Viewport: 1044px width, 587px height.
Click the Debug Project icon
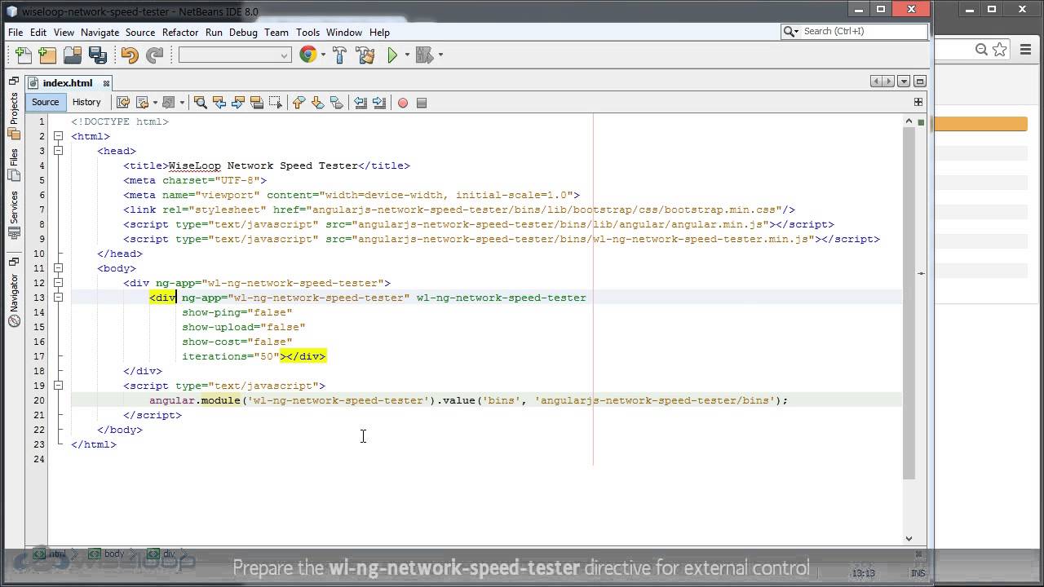click(x=423, y=55)
